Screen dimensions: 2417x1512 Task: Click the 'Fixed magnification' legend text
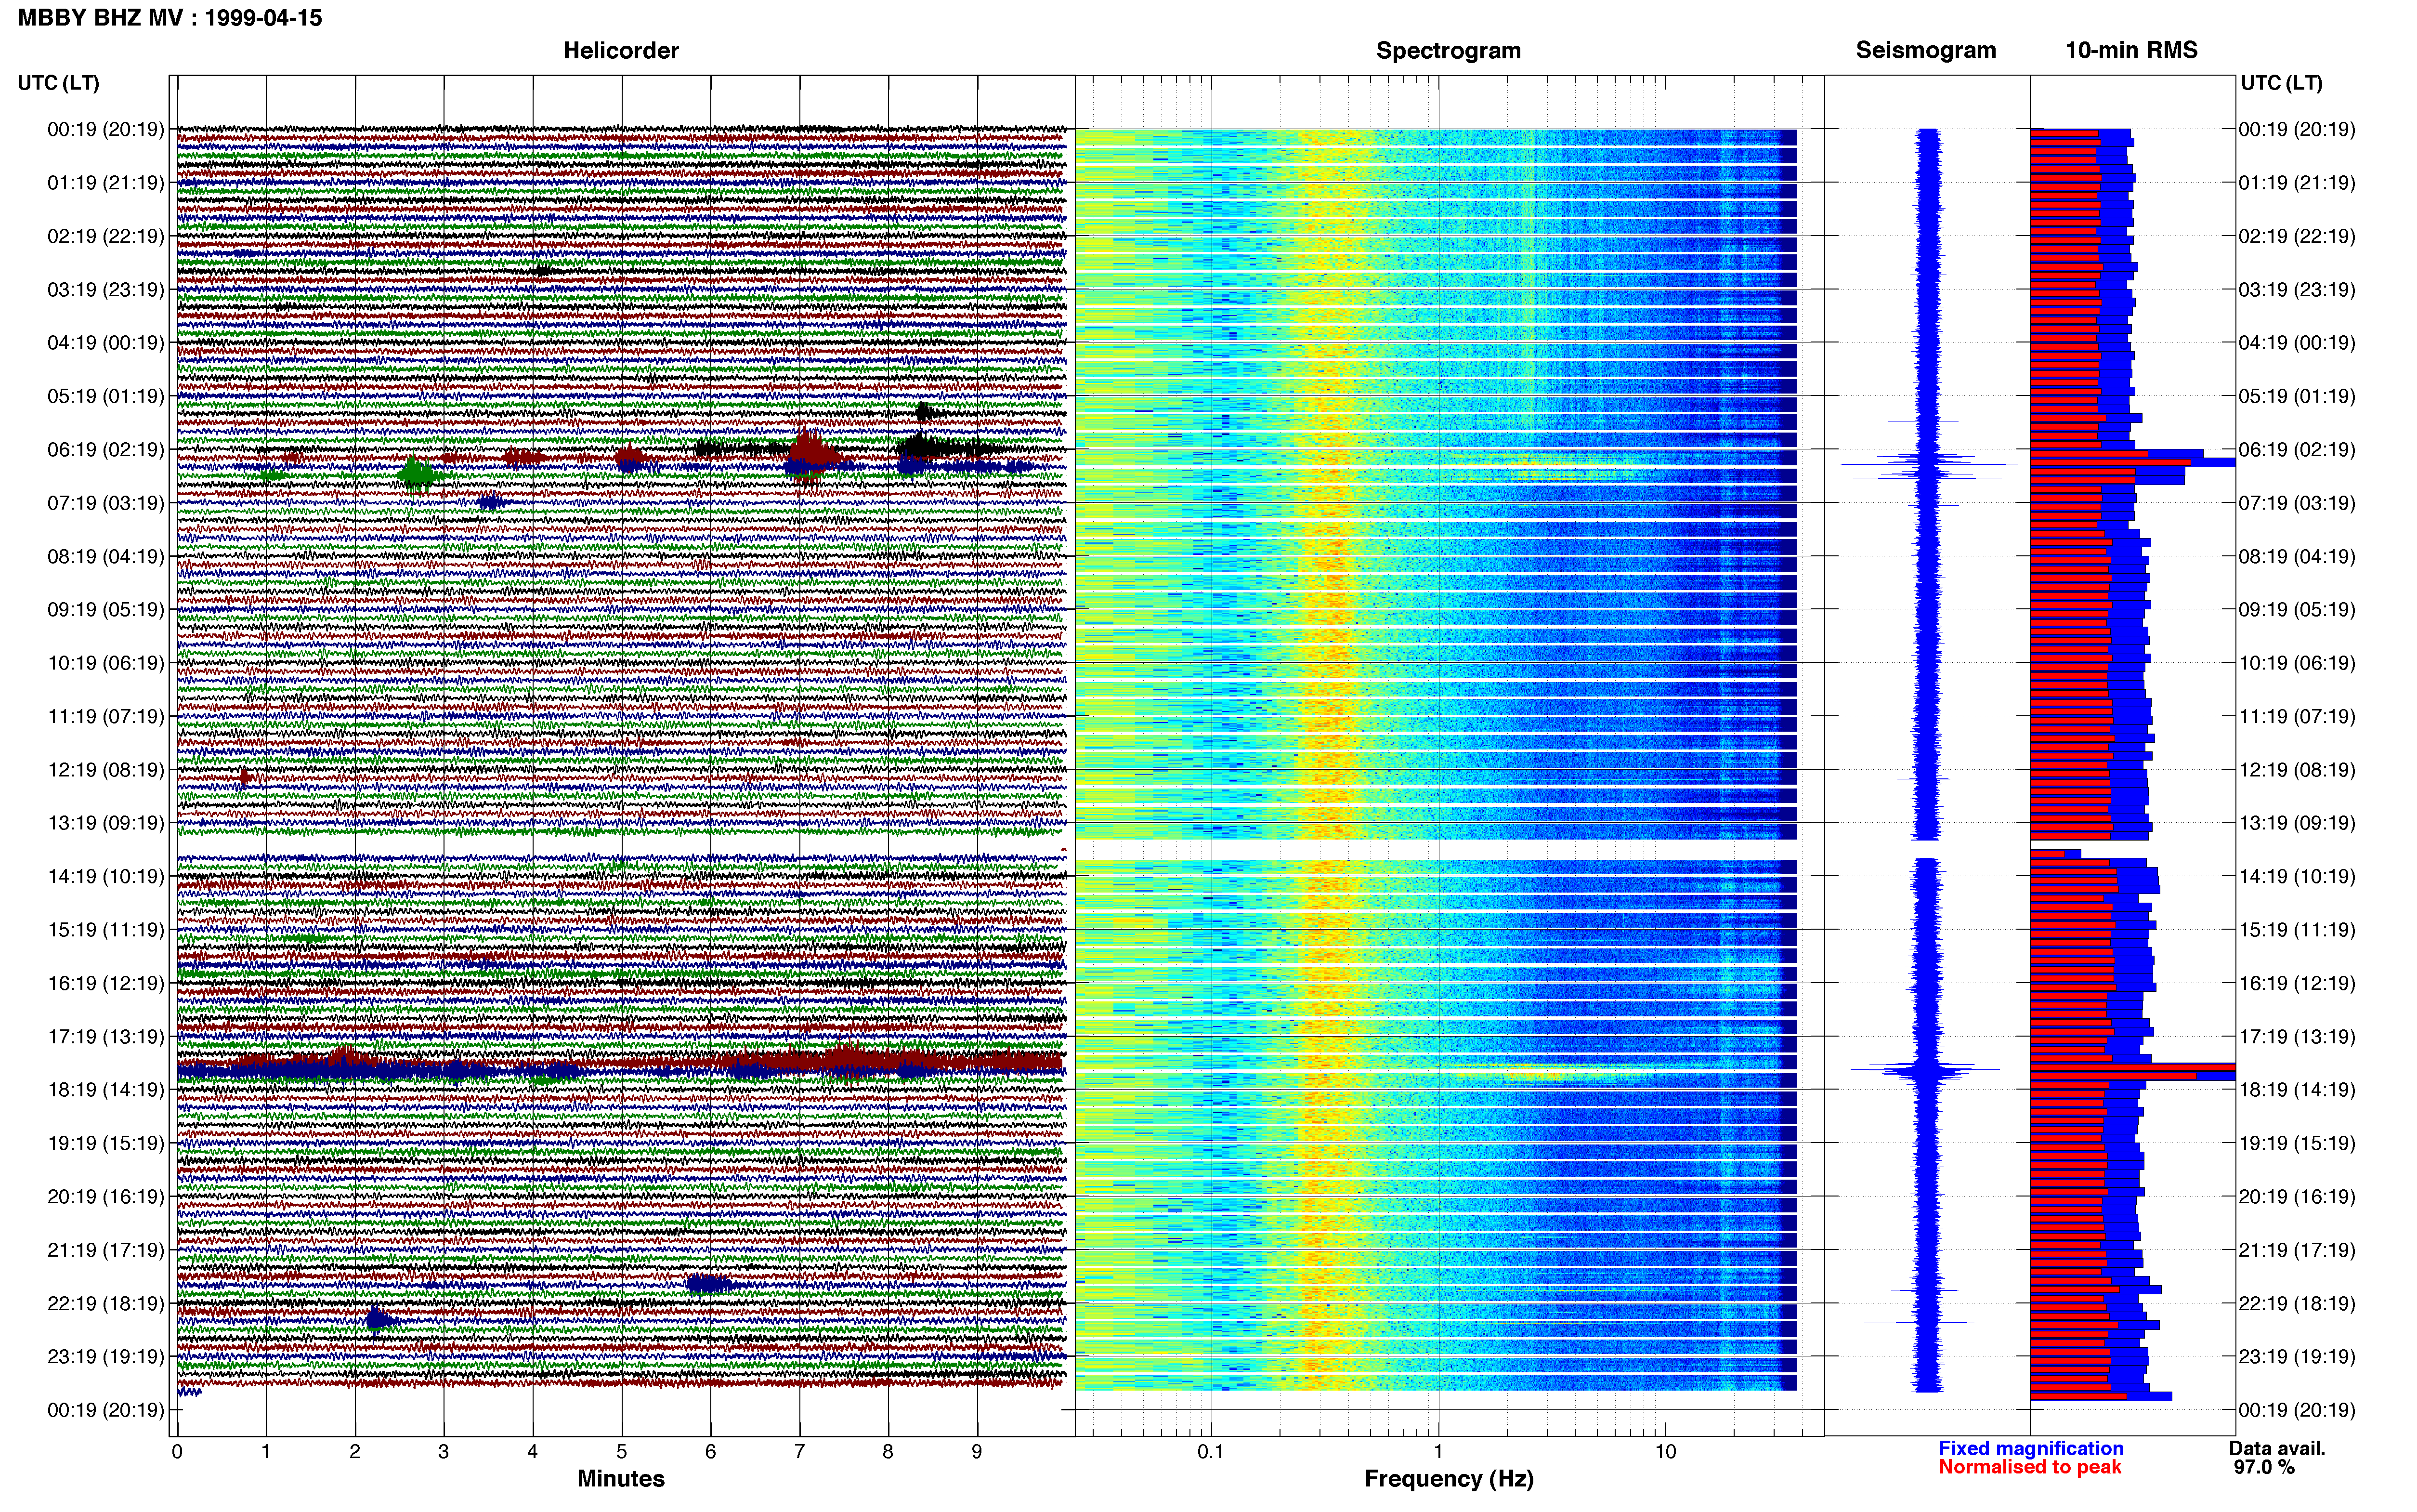[2030, 1449]
